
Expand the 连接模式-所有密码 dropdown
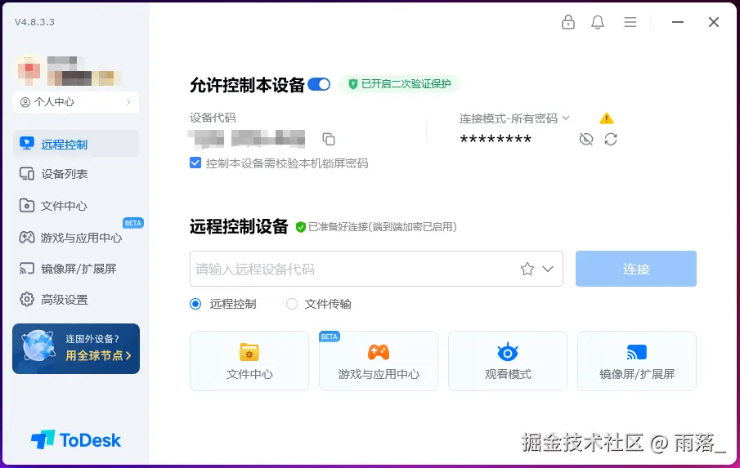click(x=514, y=118)
